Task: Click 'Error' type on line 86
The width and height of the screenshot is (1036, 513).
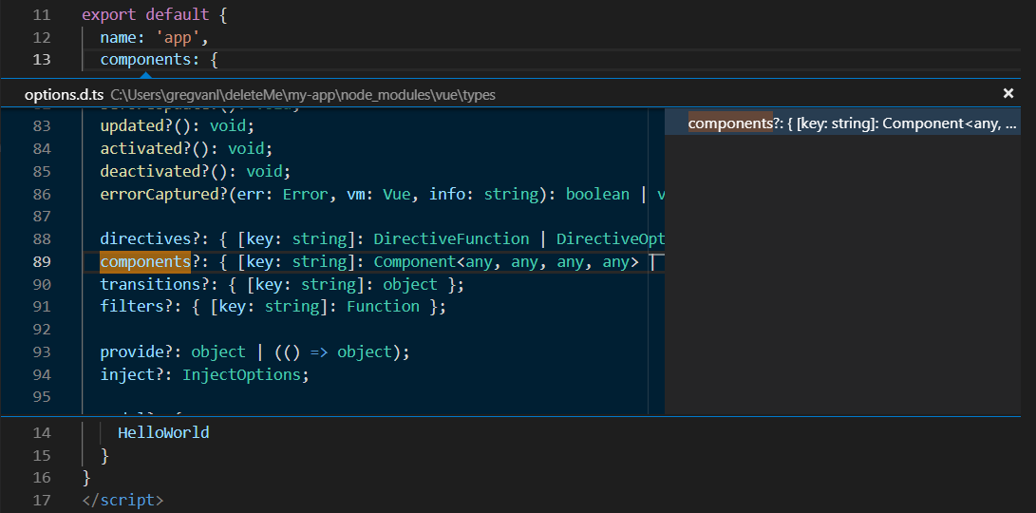Action: [305, 195]
